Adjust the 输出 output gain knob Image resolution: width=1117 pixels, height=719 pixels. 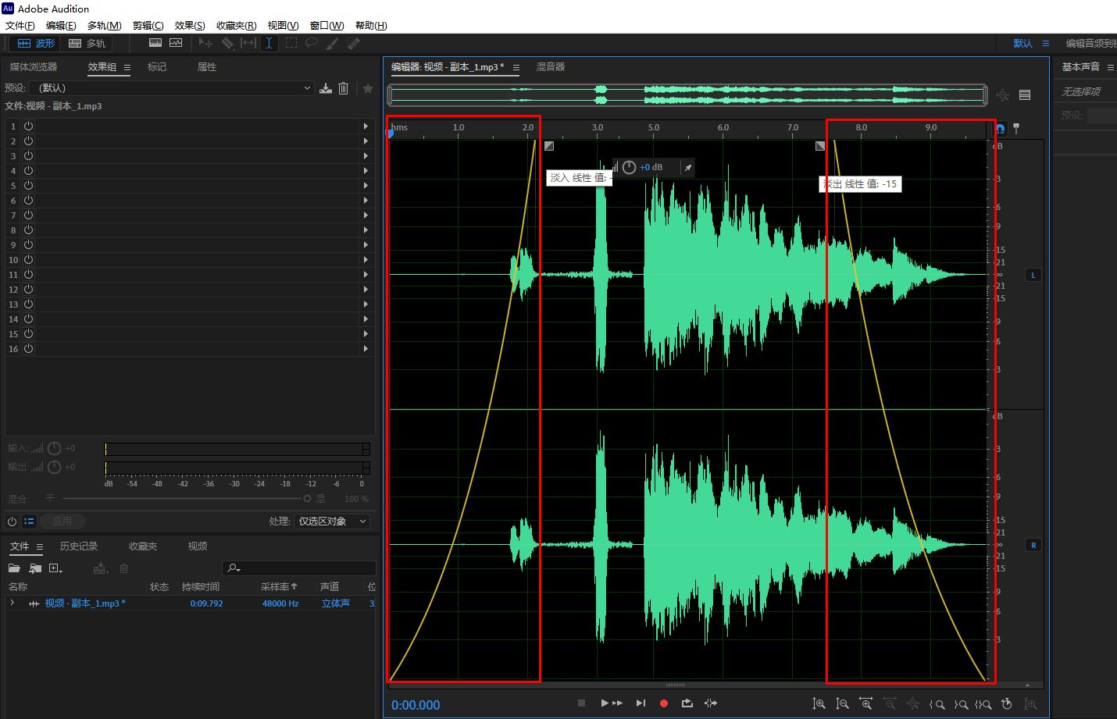(x=55, y=467)
